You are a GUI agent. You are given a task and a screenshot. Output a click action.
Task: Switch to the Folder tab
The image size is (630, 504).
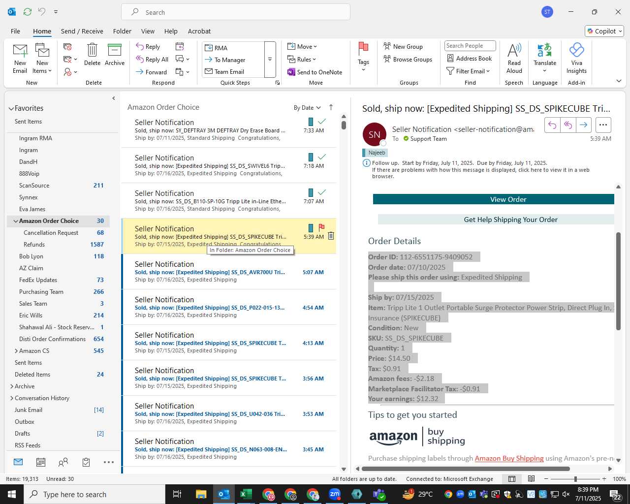[122, 31]
